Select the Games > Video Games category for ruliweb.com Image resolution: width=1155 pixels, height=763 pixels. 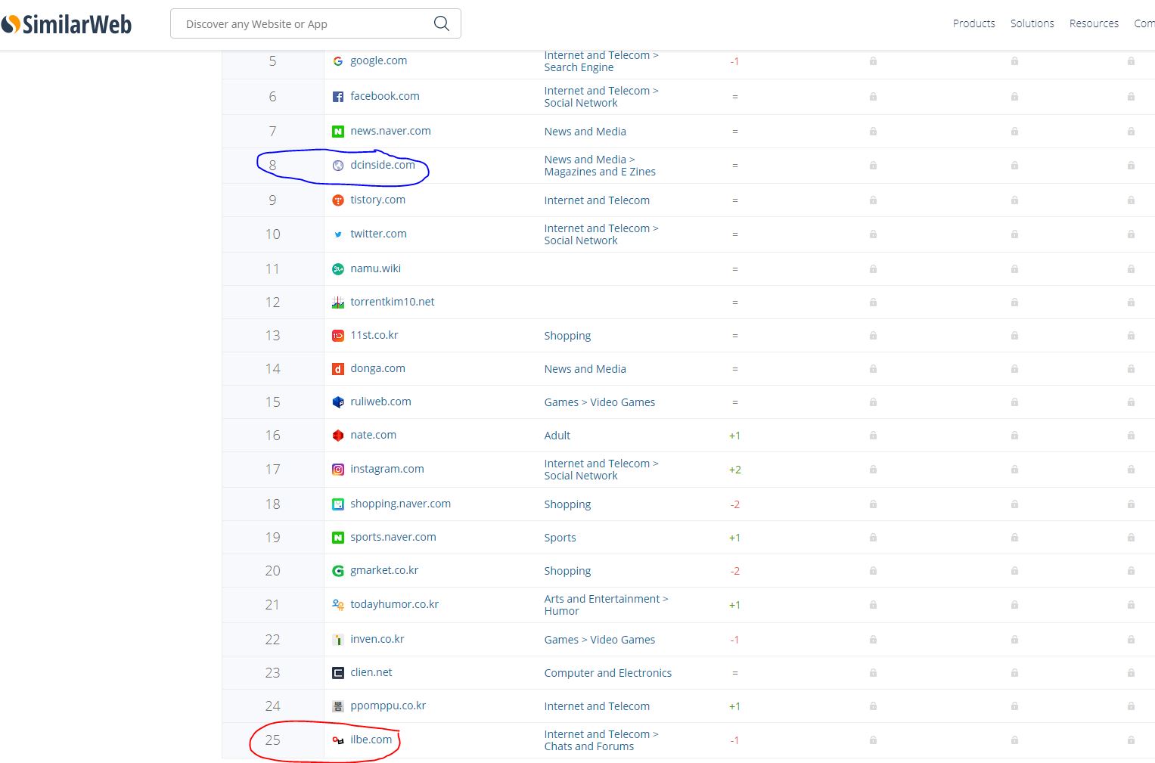[599, 402]
